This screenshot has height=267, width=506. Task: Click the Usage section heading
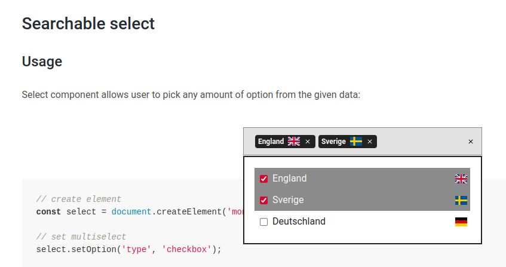(x=42, y=62)
